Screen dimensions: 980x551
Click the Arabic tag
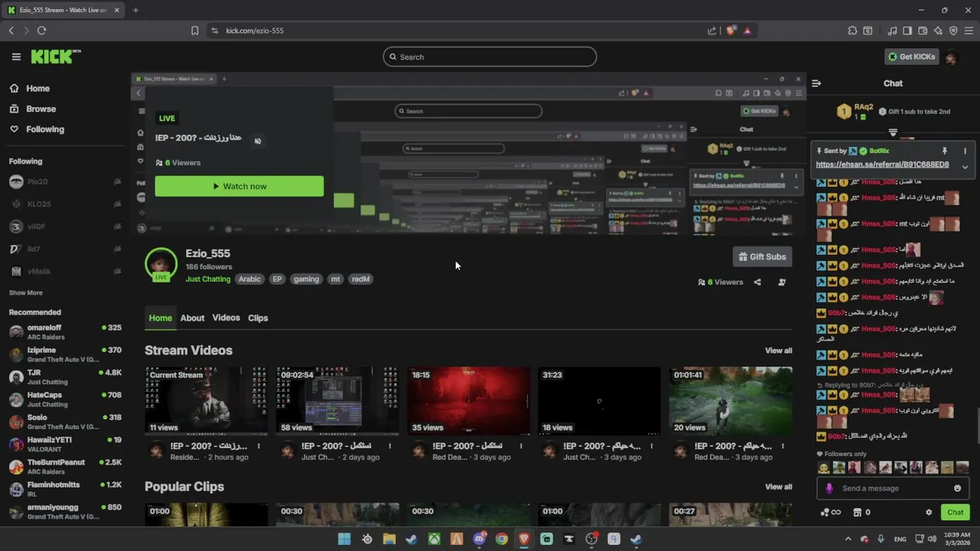click(x=250, y=279)
